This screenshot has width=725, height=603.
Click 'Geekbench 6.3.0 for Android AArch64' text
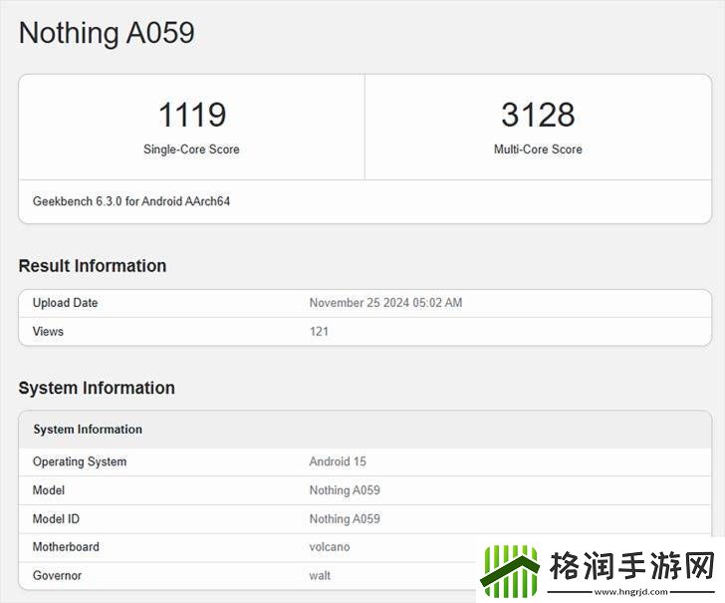(x=131, y=201)
